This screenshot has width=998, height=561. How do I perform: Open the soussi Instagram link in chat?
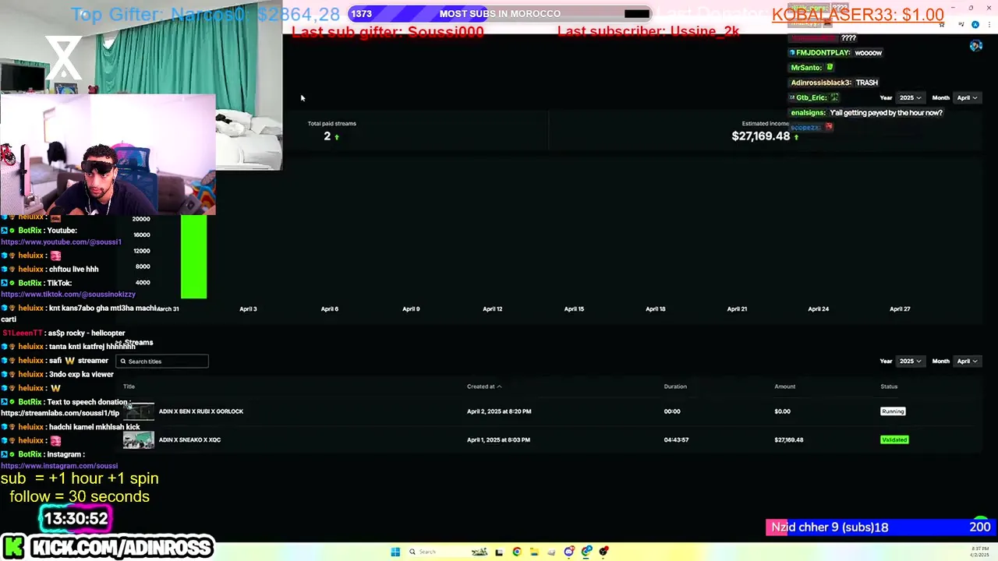point(59,466)
